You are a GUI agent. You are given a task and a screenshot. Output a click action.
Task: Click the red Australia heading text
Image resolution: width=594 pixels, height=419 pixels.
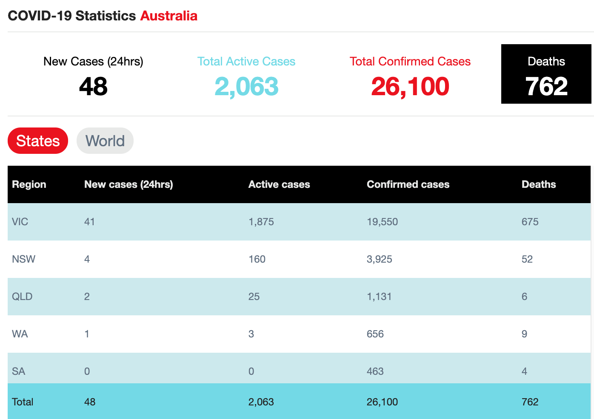coord(169,16)
